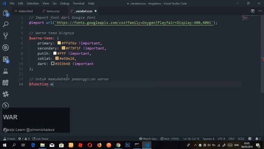Click the cog-shaped icon below Live Share

[x=5, y=94]
